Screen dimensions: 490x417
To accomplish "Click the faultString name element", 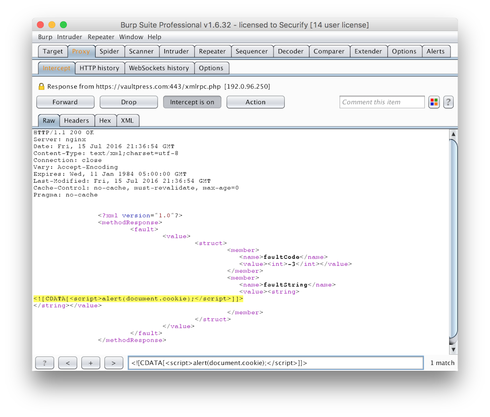I will [288, 285].
